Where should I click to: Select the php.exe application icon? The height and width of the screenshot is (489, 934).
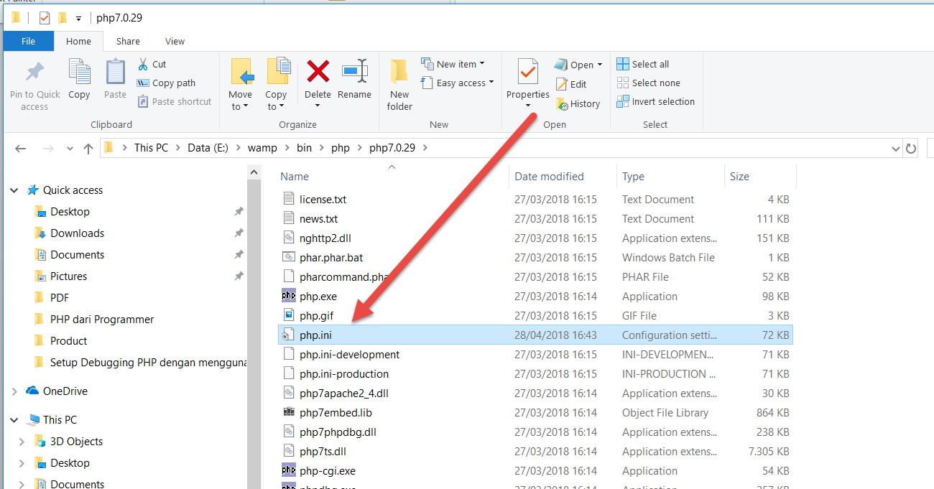[289, 296]
